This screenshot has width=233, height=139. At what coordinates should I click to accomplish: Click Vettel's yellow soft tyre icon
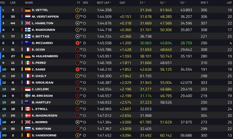[77, 10]
